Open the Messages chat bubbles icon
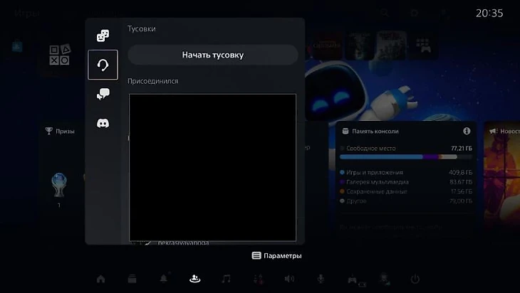This screenshot has height=293, width=520. 103,94
